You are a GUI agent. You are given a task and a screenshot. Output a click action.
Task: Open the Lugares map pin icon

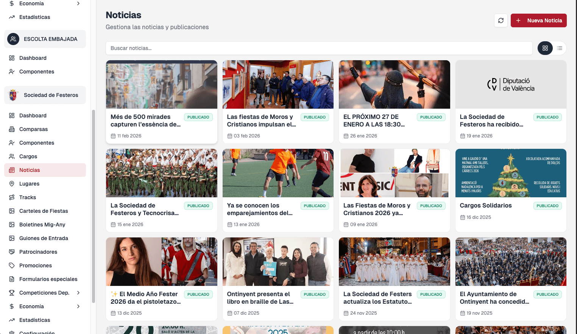[x=12, y=184]
